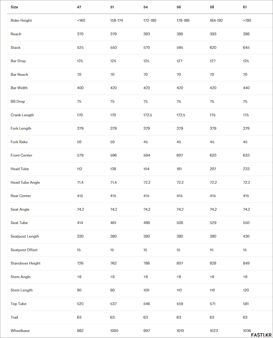Click the Rider Height row label

click(21, 20)
